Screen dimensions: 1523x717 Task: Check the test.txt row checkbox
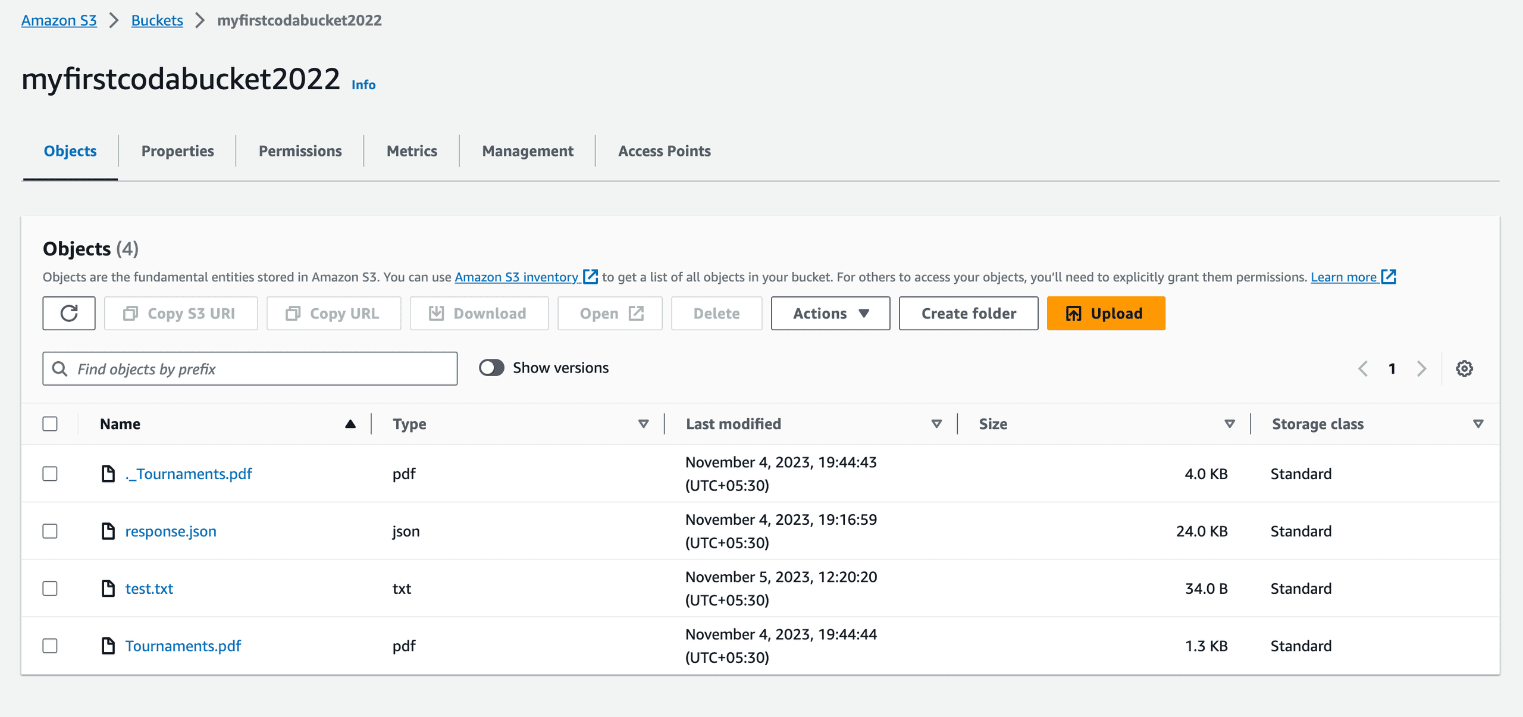(x=50, y=588)
